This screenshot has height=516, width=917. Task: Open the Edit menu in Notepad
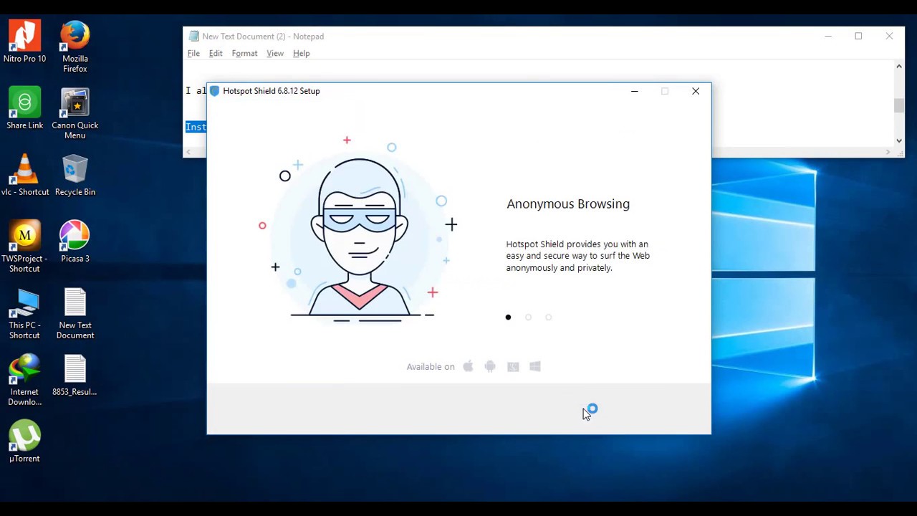point(216,54)
